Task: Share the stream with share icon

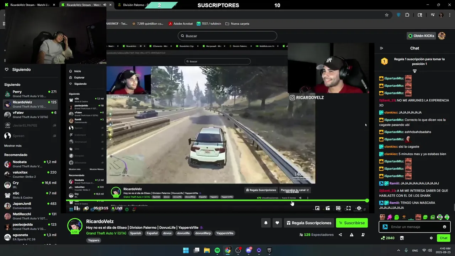Action: (x=340, y=235)
